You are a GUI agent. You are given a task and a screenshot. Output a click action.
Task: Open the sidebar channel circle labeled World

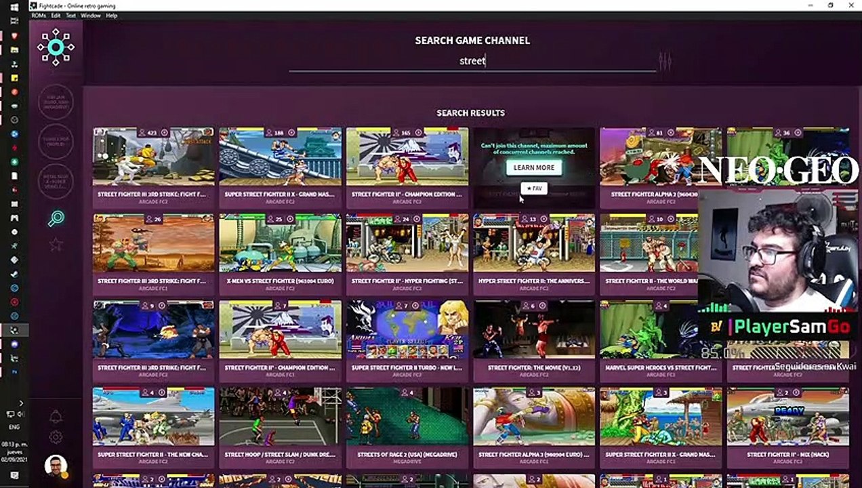56,141
